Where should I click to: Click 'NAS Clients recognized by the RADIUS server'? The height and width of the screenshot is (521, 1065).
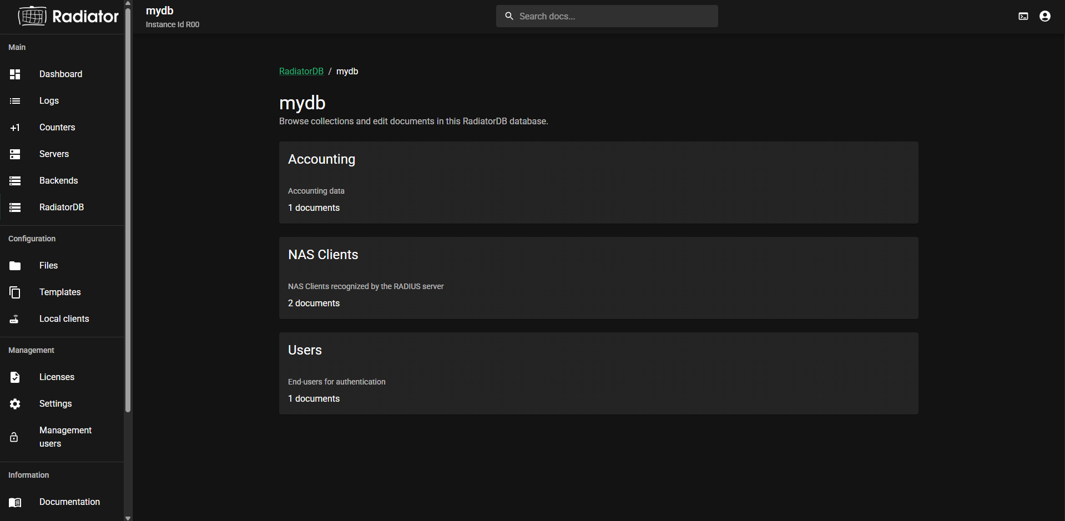point(366,286)
